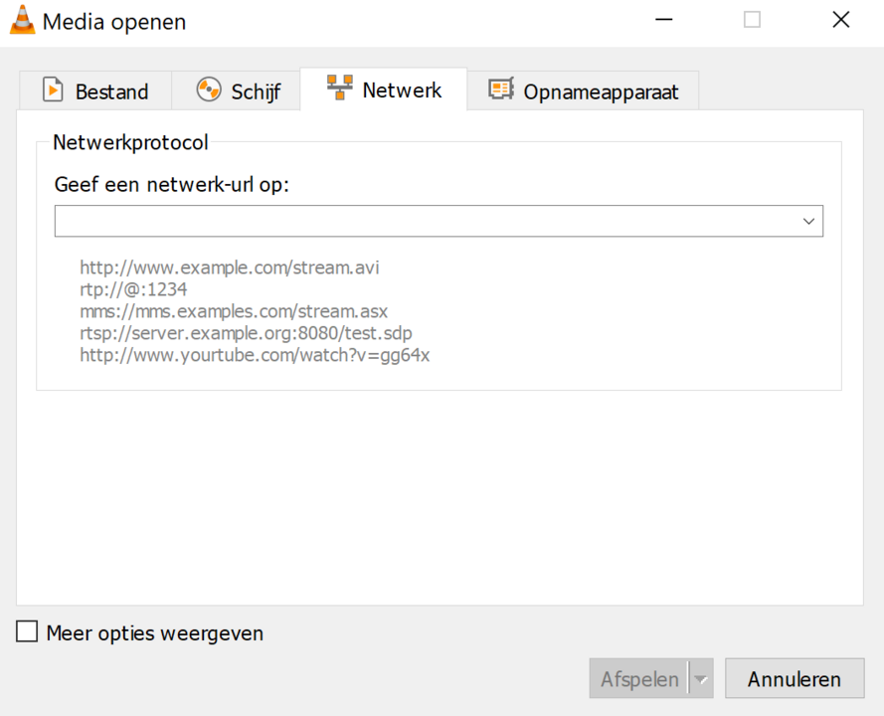Enable the Meer opties weergeven checkbox

[27, 632]
